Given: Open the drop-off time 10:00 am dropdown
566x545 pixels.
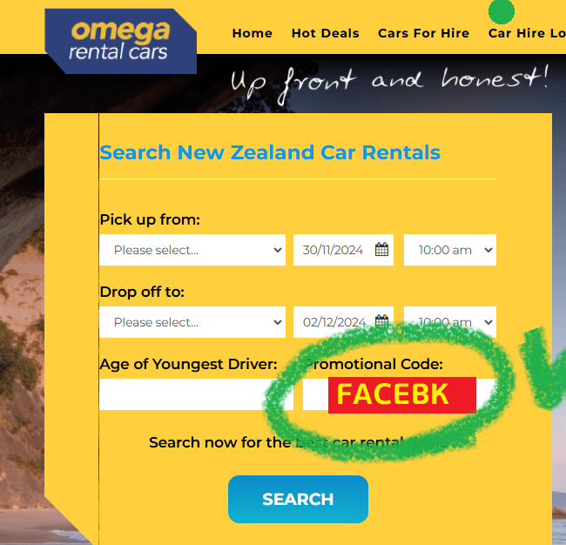Looking at the screenshot, I should click(450, 322).
